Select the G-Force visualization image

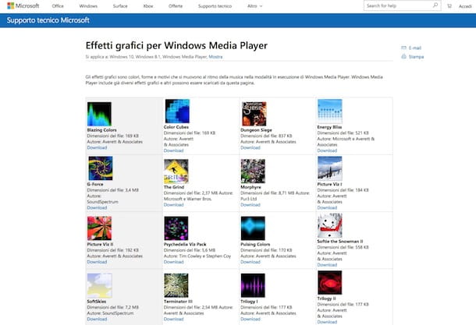(101, 168)
